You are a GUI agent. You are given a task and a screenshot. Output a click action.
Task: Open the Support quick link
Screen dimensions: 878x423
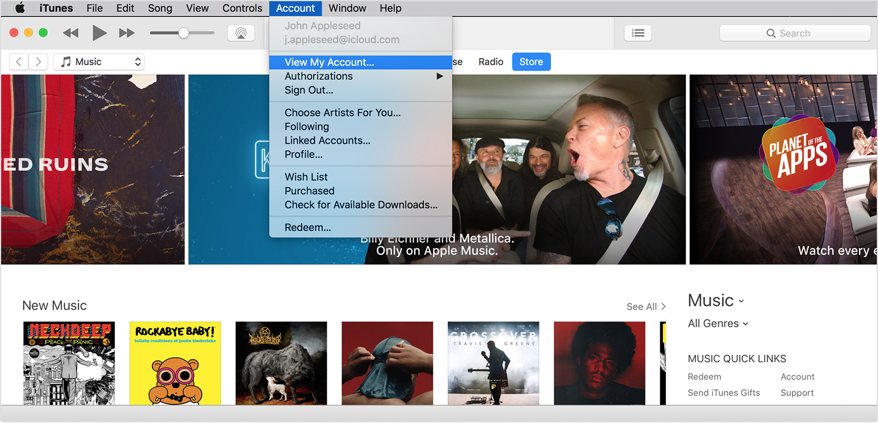coord(797,393)
